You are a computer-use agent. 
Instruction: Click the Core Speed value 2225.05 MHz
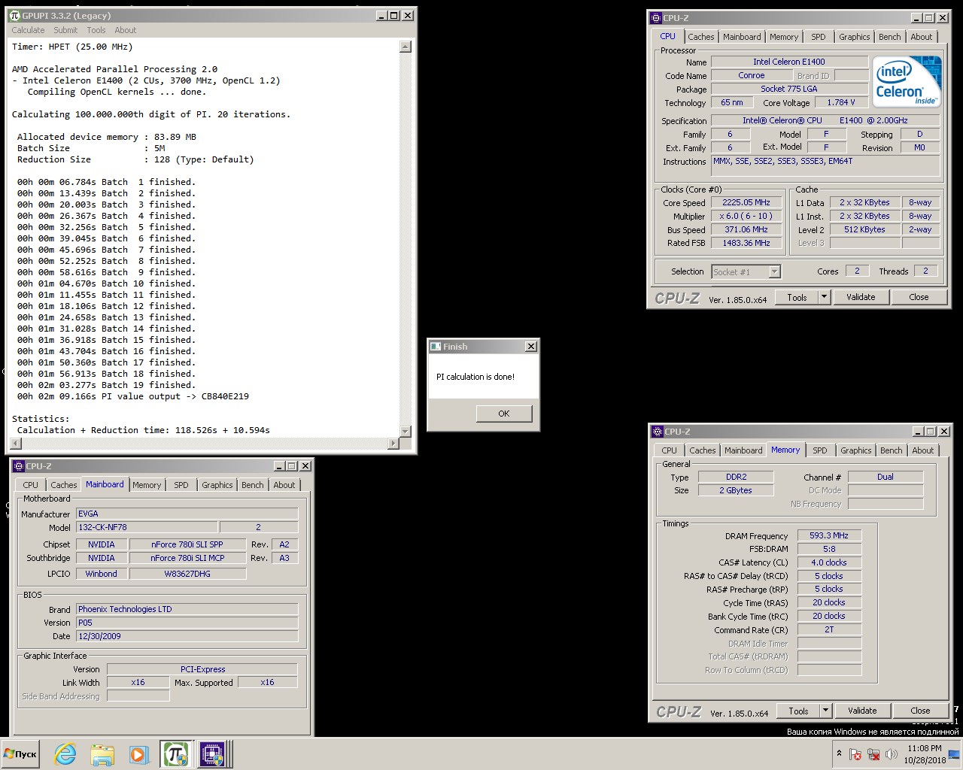pyautogui.click(x=746, y=202)
